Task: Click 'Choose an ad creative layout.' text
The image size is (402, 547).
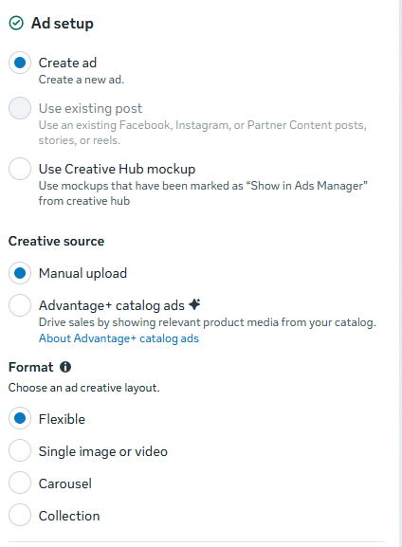Action: pyautogui.click(x=84, y=388)
